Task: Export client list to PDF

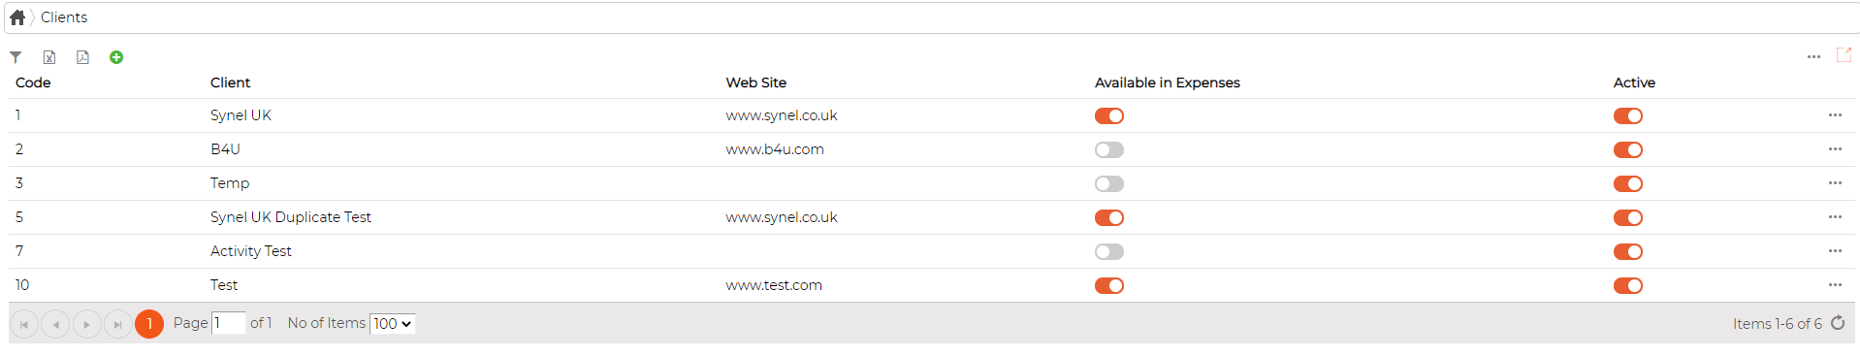Action: [x=82, y=57]
